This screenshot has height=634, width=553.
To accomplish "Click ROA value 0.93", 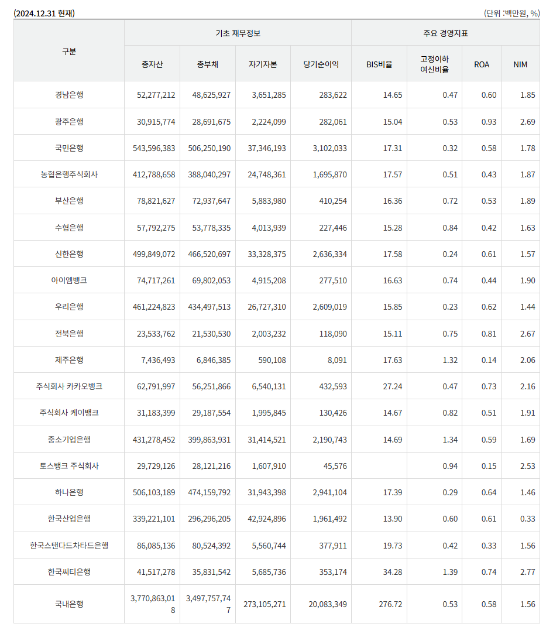I will [489, 122].
